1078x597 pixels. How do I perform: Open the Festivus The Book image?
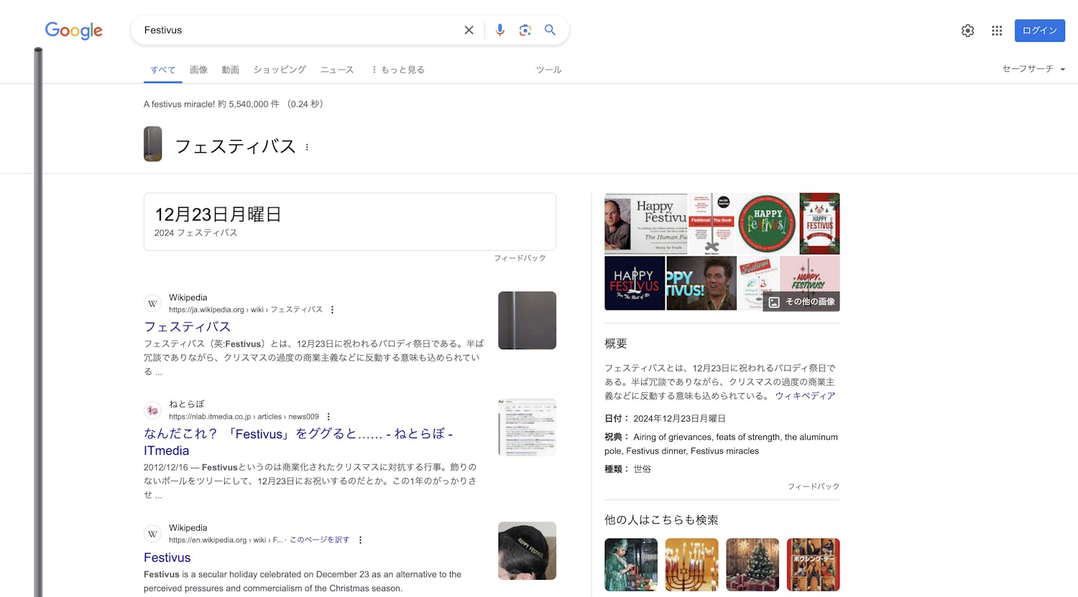(x=711, y=223)
